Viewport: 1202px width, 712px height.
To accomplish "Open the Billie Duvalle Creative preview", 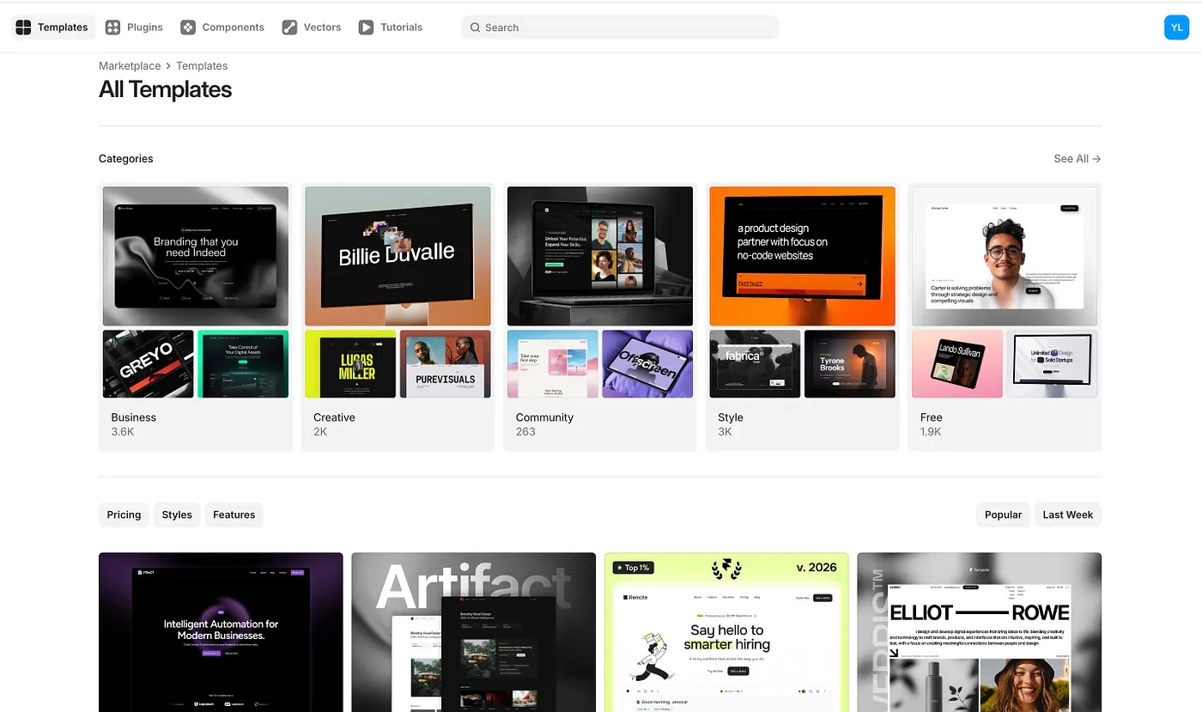I will click(398, 256).
